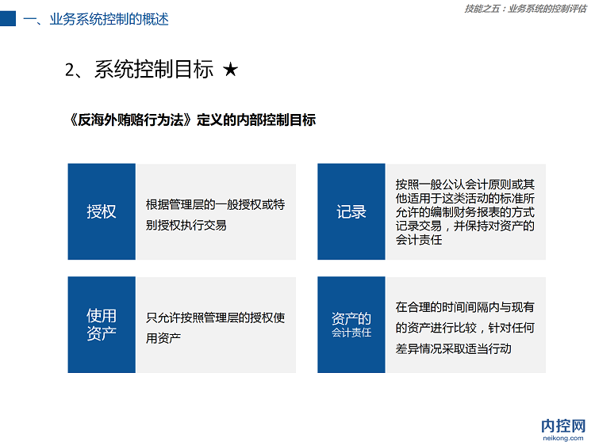Viewport: 595px width, 445px height.
Task: Click the 内控网 logo text
Action: click(563, 425)
